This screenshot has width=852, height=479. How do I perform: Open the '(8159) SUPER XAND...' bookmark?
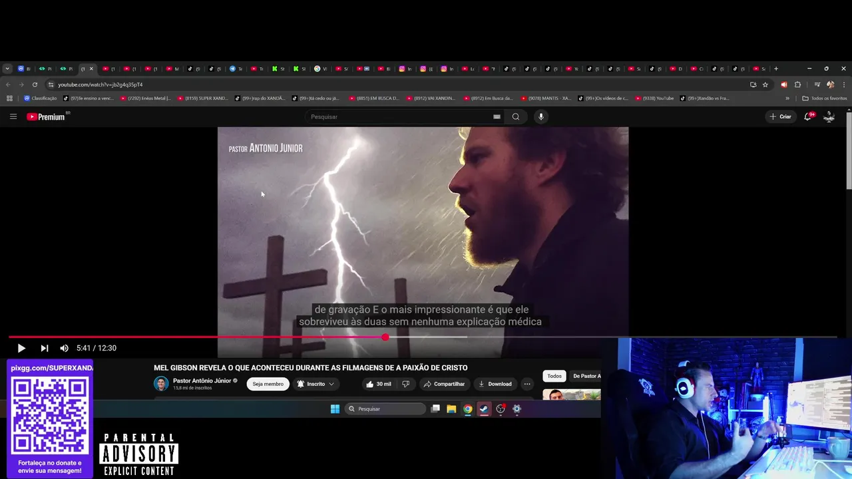[x=203, y=98]
